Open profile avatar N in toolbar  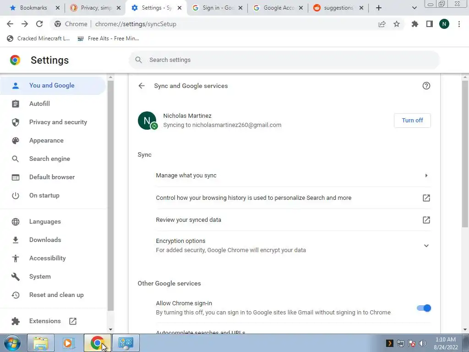point(444,24)
